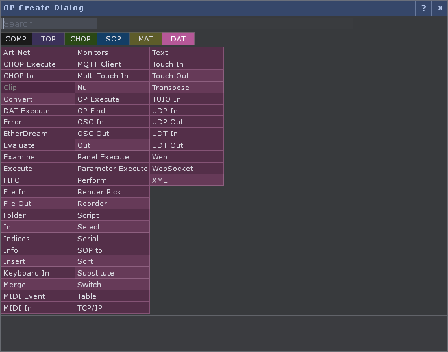Close the OP Create Dialog
The height and width of the screenshot is (352, 448).
[440, 8]
